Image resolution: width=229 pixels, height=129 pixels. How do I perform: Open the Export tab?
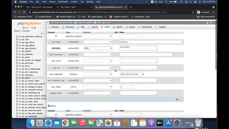click(118, 27)
